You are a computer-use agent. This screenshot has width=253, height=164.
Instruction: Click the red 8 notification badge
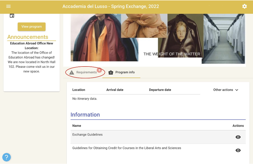99,70
